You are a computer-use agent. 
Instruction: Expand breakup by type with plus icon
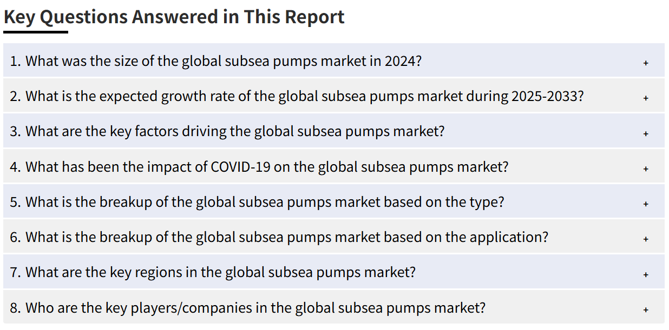pyautogui.click(x=646, y=204)
